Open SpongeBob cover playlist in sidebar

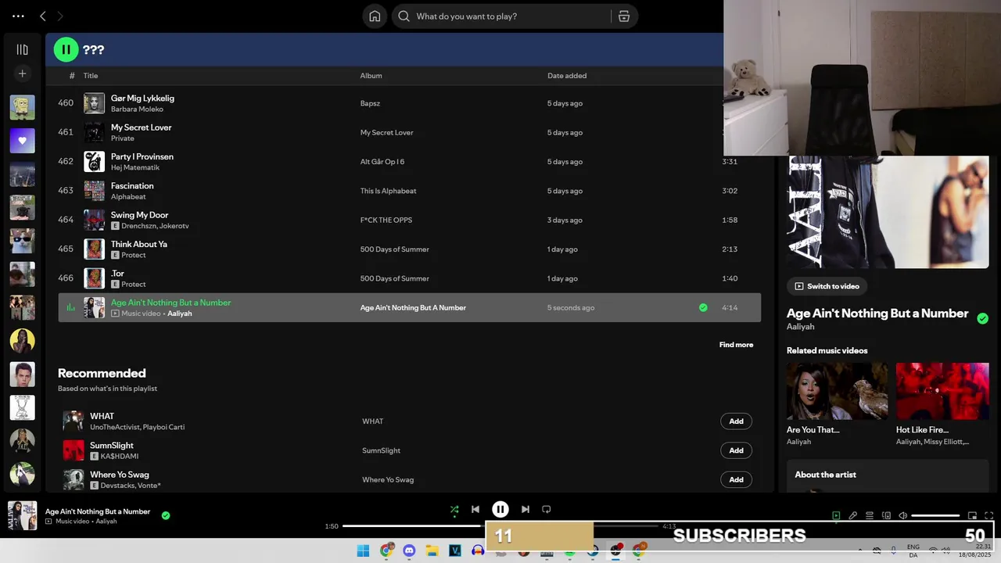tap(22, 107)
